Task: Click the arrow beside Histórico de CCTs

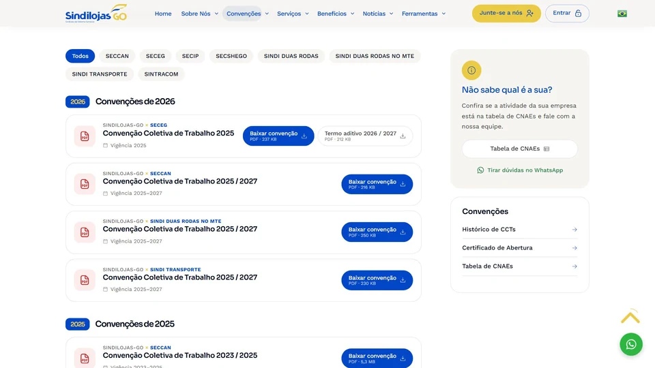Action: click(574, 230)
